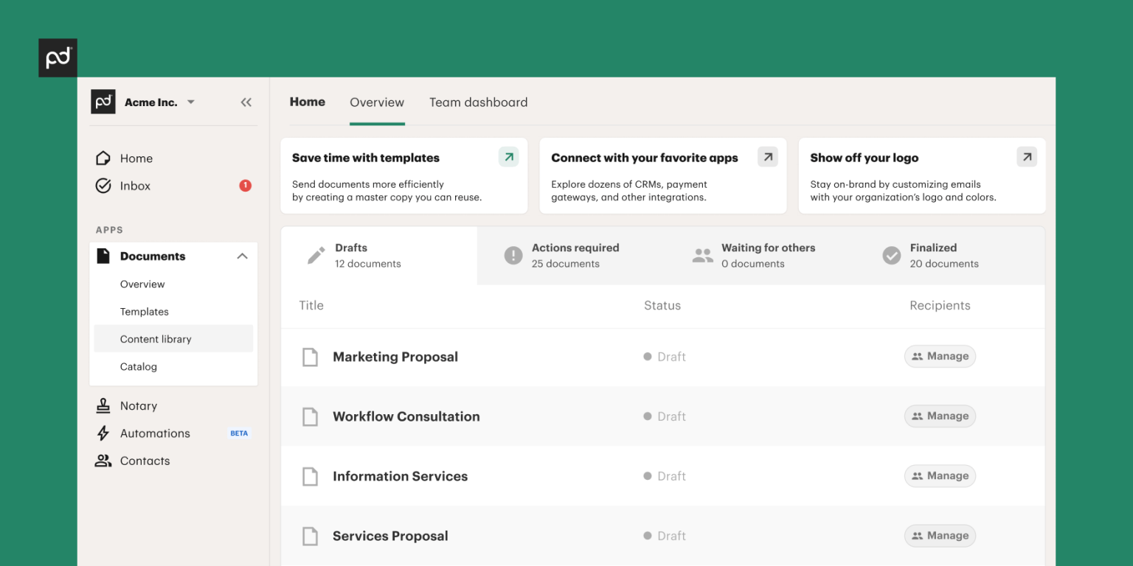Open Content library in Documents menu
This screenshot has height=566, width=1133.
tap(156, 339)
